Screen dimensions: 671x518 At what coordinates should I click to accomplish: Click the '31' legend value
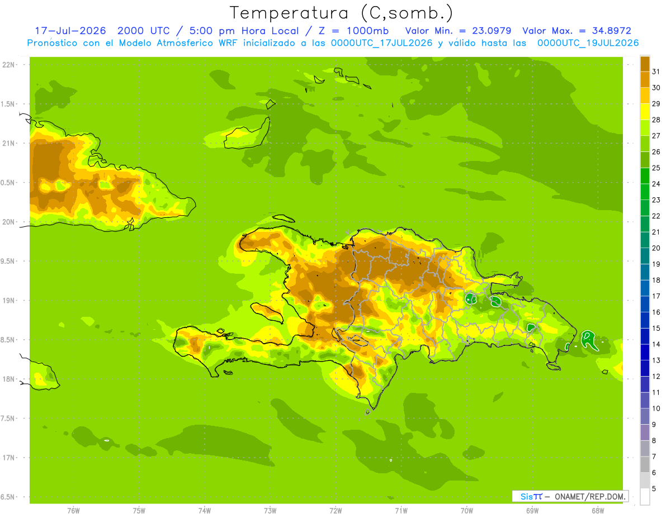656,72
